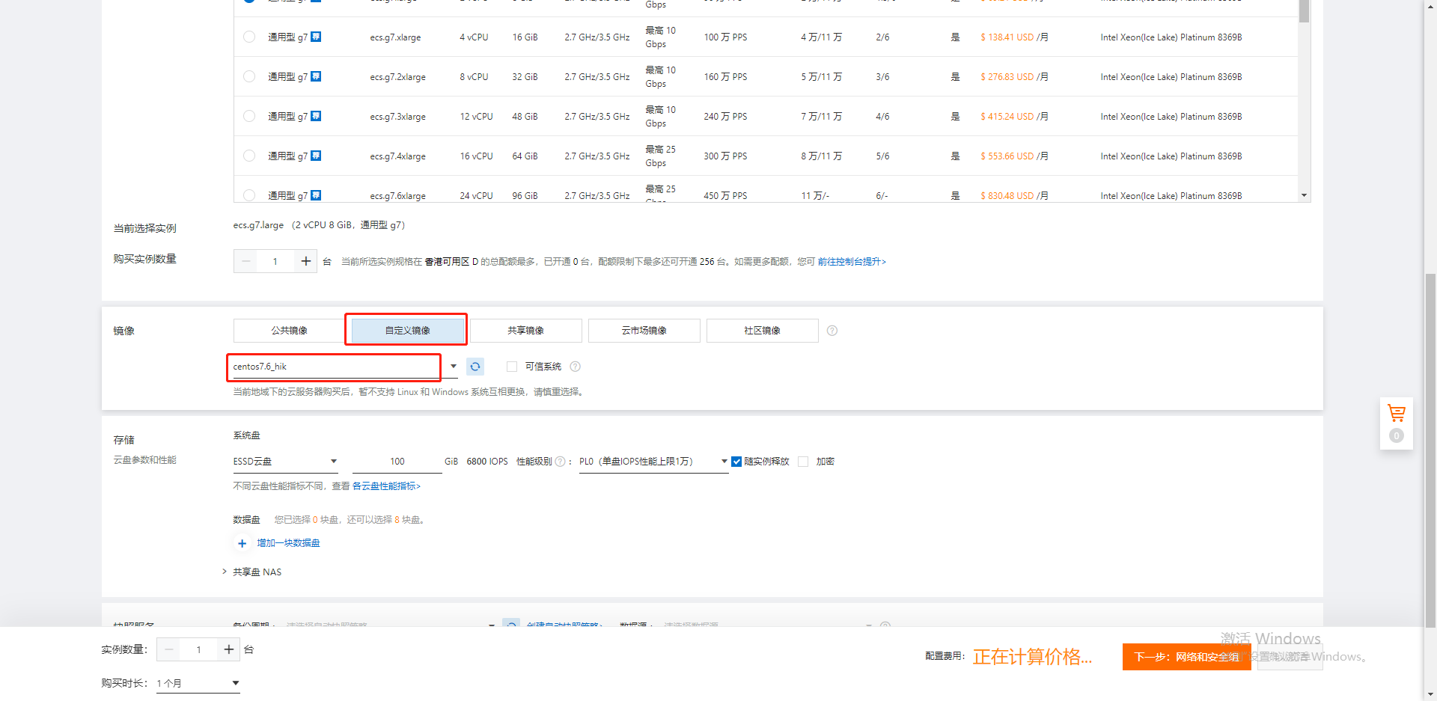Viewport: 1437px width, 701px height.
Task: Click the blue doc icon beside ecs.g7.xlarge 通用型 g7
Action: [x=316, y=36]
